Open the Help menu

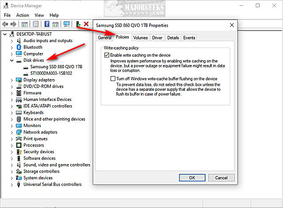pos(54,15)
